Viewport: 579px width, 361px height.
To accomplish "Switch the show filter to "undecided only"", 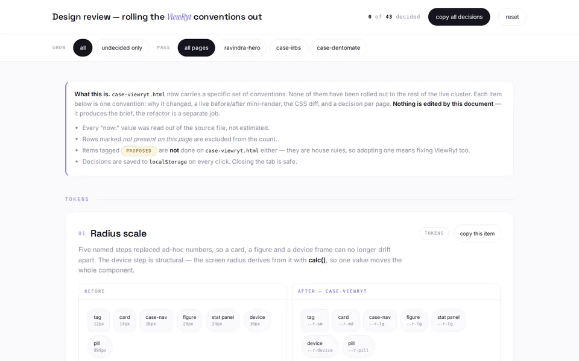I will pyautogui.click(x=122, y=48).
